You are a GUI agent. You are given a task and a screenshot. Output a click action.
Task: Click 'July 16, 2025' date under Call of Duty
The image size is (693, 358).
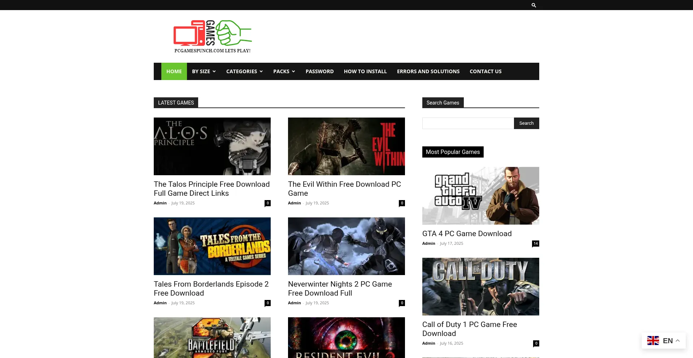pyautogui.click(x=452, y=343)
